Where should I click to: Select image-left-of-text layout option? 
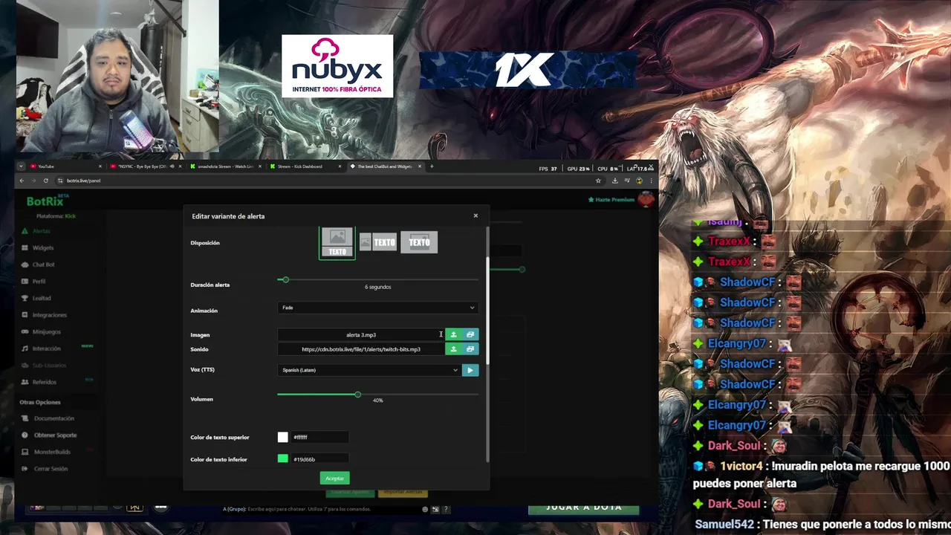(x=377, y=242)
